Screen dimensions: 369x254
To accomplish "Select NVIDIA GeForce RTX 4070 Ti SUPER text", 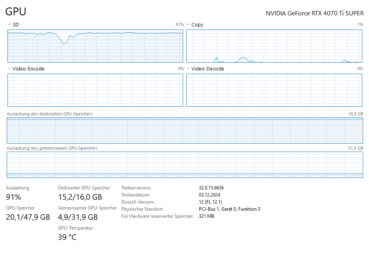I will 315,13.
